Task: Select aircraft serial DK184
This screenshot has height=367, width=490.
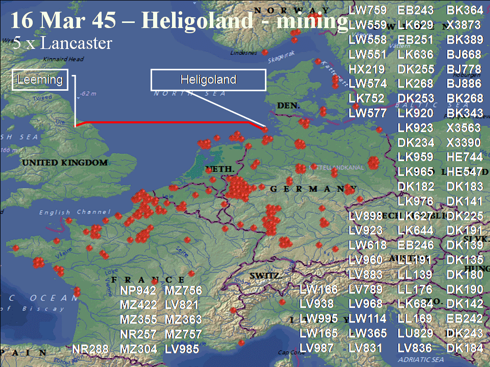Action: tap(464, 348)
